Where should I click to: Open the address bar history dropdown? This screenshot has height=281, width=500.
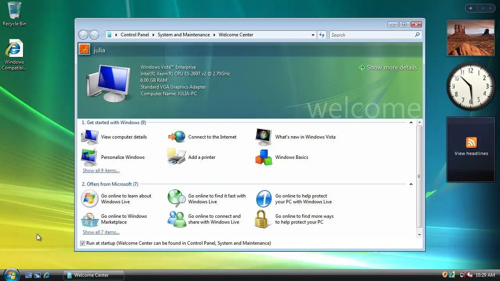pos(313,35)
